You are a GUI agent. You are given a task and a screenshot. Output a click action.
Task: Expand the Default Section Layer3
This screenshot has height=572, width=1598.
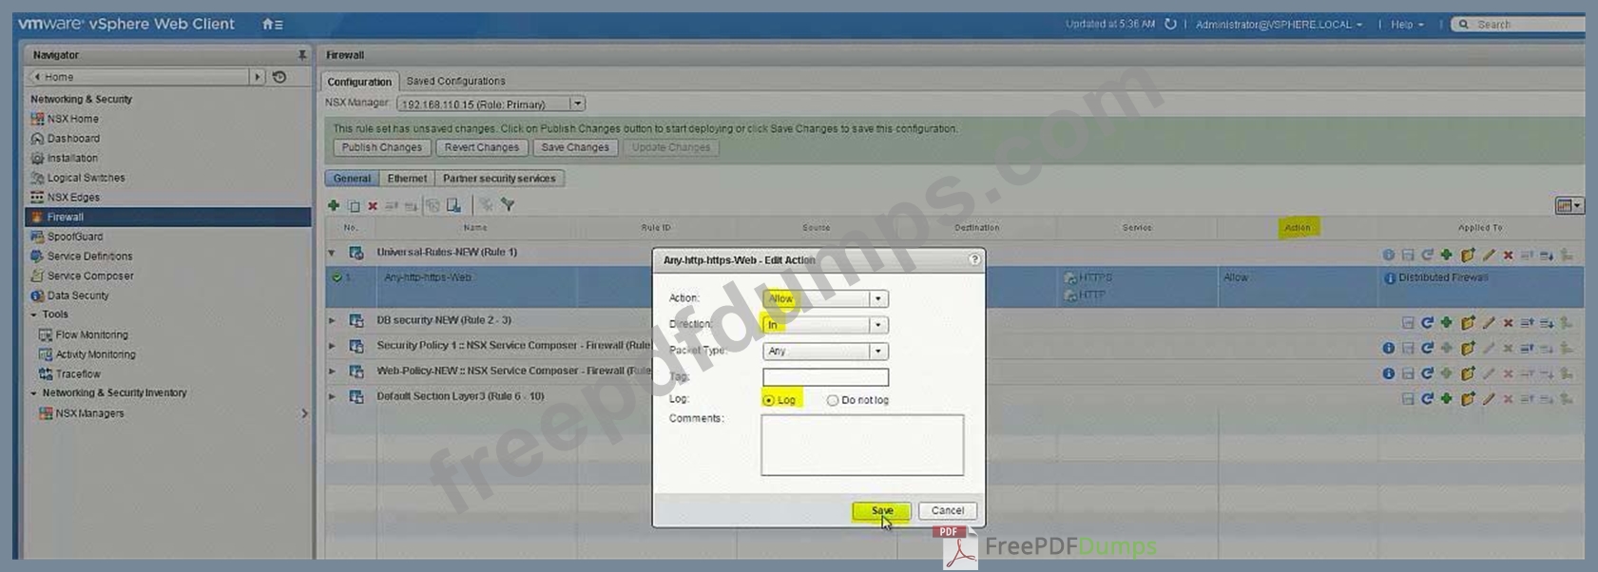click(x=332, y=396)
